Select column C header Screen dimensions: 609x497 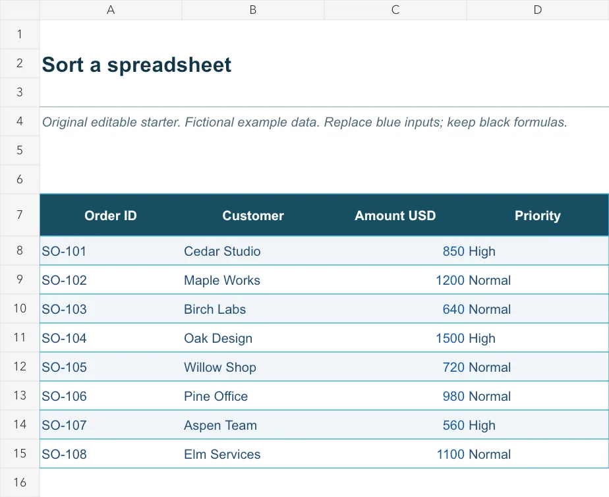395,10
